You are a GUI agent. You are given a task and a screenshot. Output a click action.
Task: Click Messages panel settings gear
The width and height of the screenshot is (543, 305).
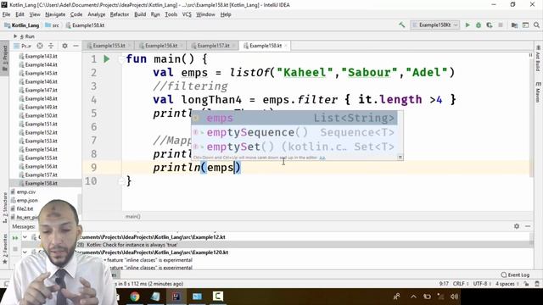point(517,226)
